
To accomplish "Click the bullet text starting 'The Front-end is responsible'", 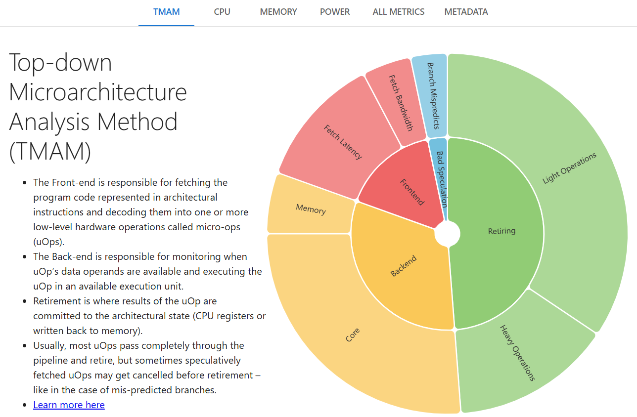I will (141, 212).
